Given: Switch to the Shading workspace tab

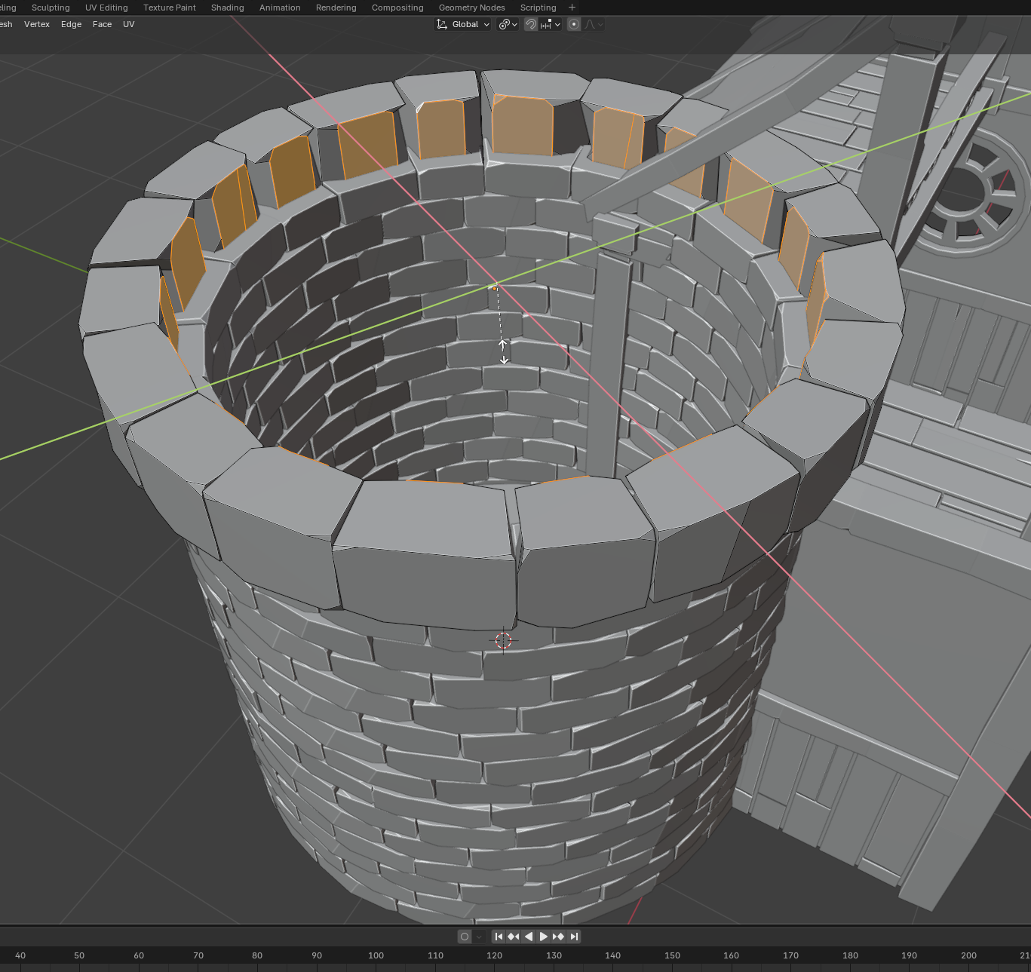Looking at the screenshot, I should click(x=227, y=8).
